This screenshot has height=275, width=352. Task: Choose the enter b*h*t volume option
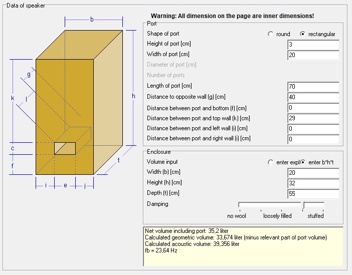[303, 162]
